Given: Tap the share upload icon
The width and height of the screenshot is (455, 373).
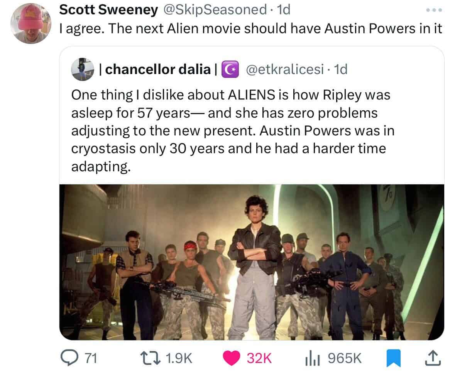Looking at the screenshot, I should pos(433,358).
